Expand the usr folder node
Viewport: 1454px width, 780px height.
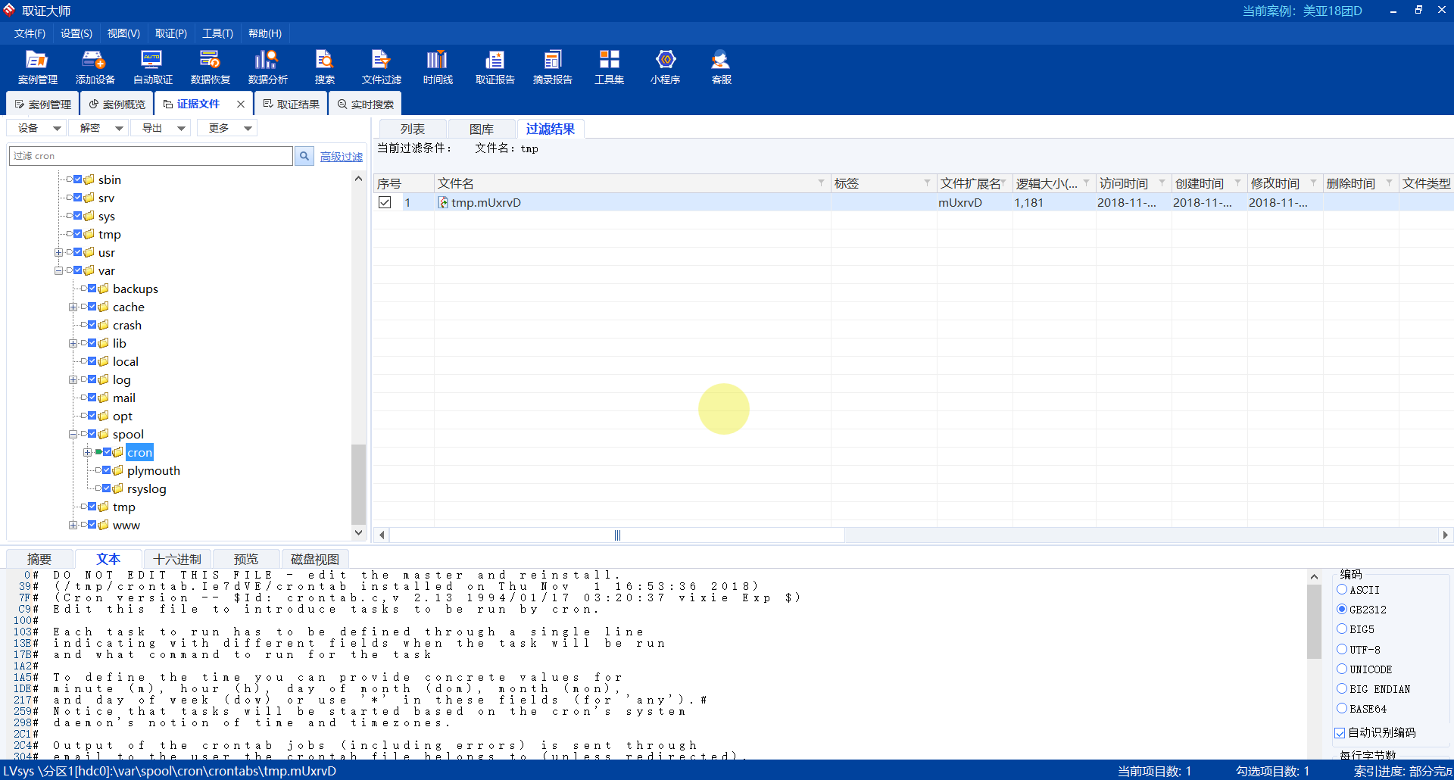click(58, 252)
